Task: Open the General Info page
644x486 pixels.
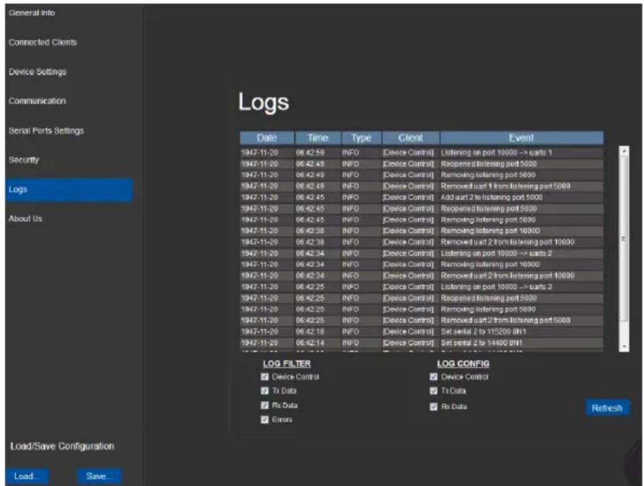Action: tap(32, 13)
